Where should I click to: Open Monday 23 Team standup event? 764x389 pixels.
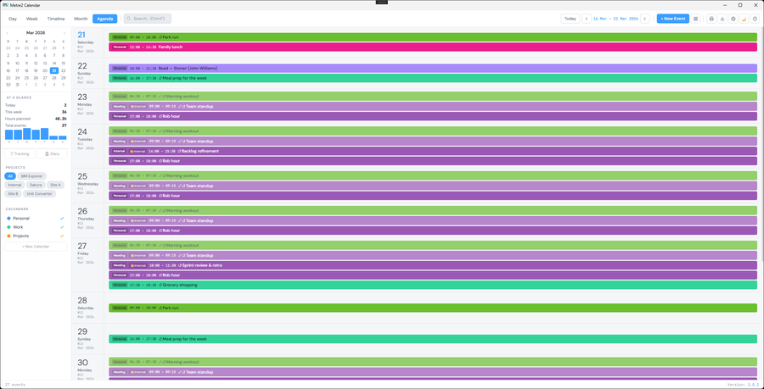click(433, 106)
